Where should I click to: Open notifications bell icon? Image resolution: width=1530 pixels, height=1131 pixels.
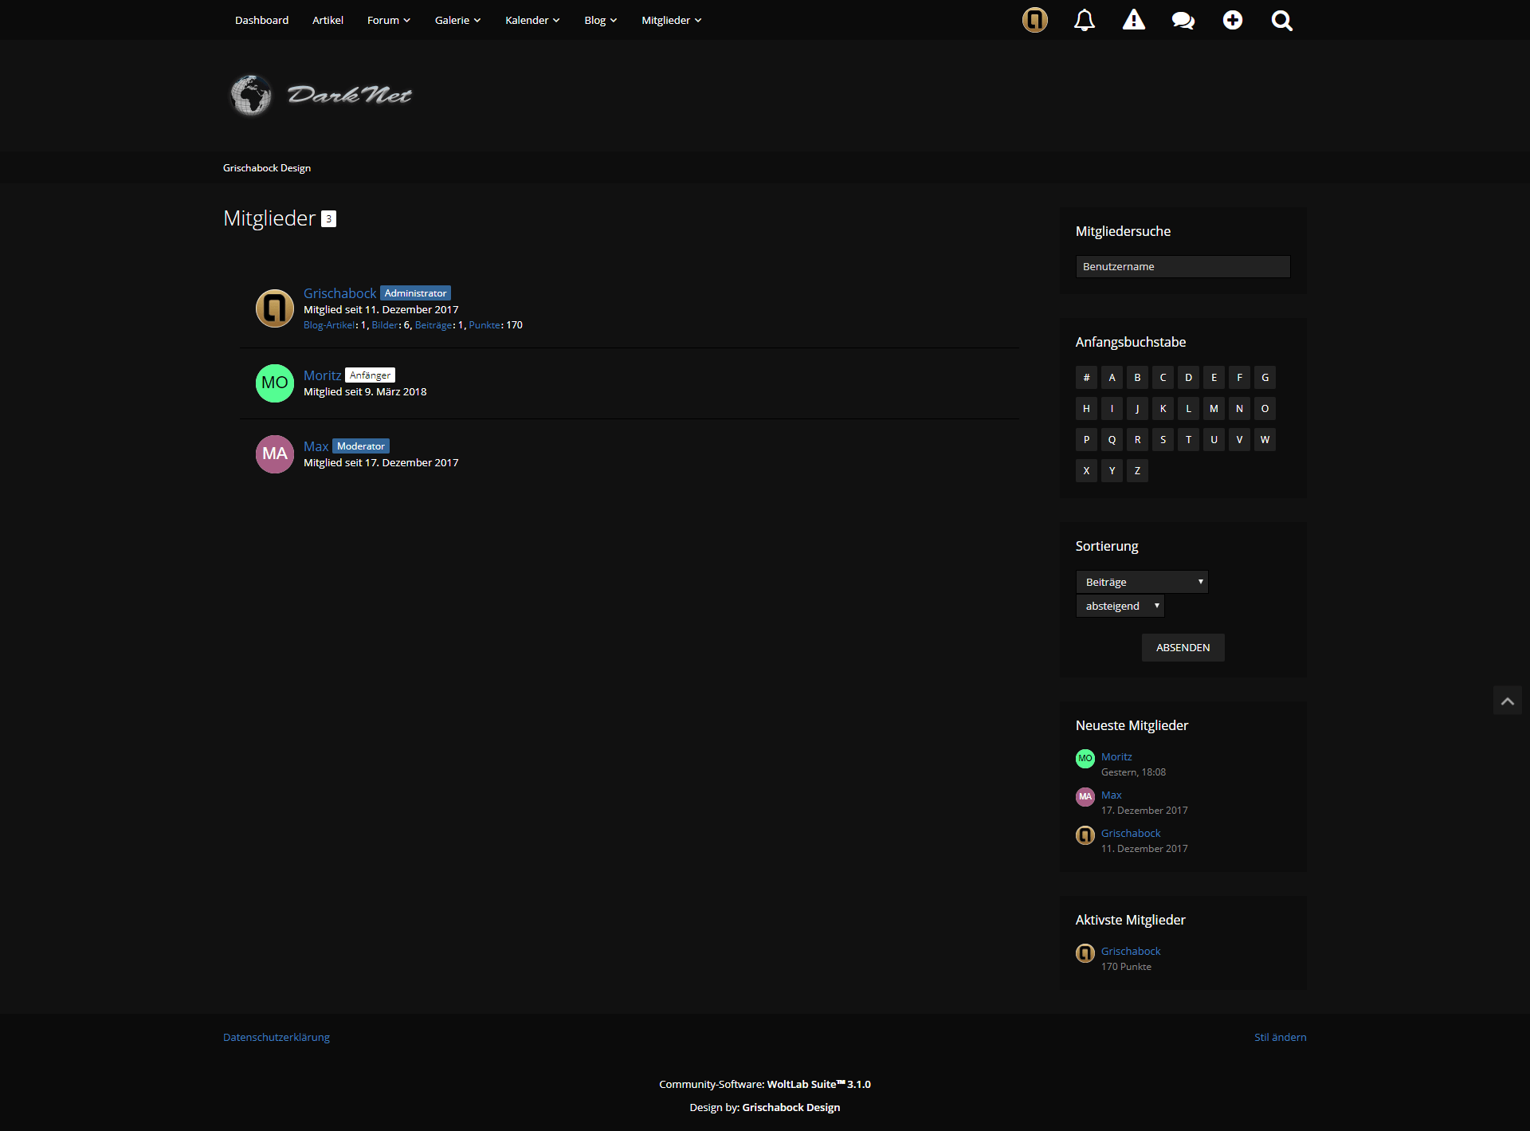tap(1084, 20)
